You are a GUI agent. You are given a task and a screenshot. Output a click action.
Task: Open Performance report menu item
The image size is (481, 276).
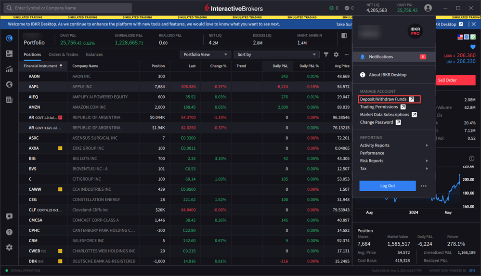pos(372,153)
